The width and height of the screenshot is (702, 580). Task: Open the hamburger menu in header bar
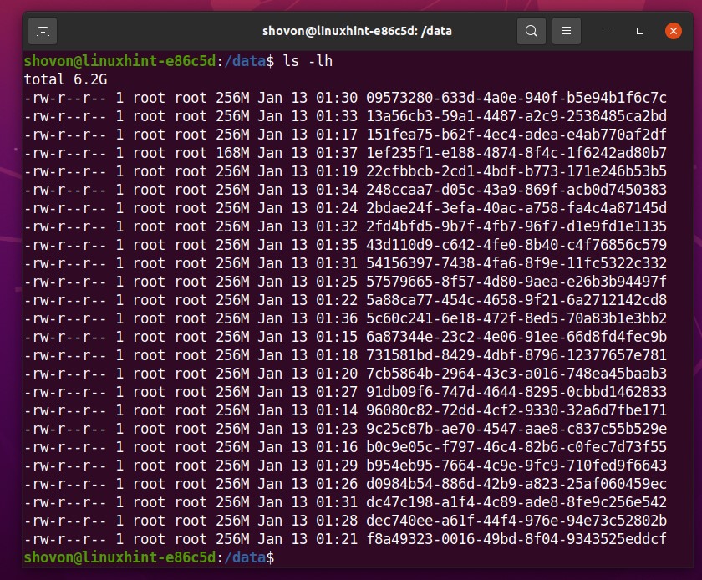click(567, 31)
